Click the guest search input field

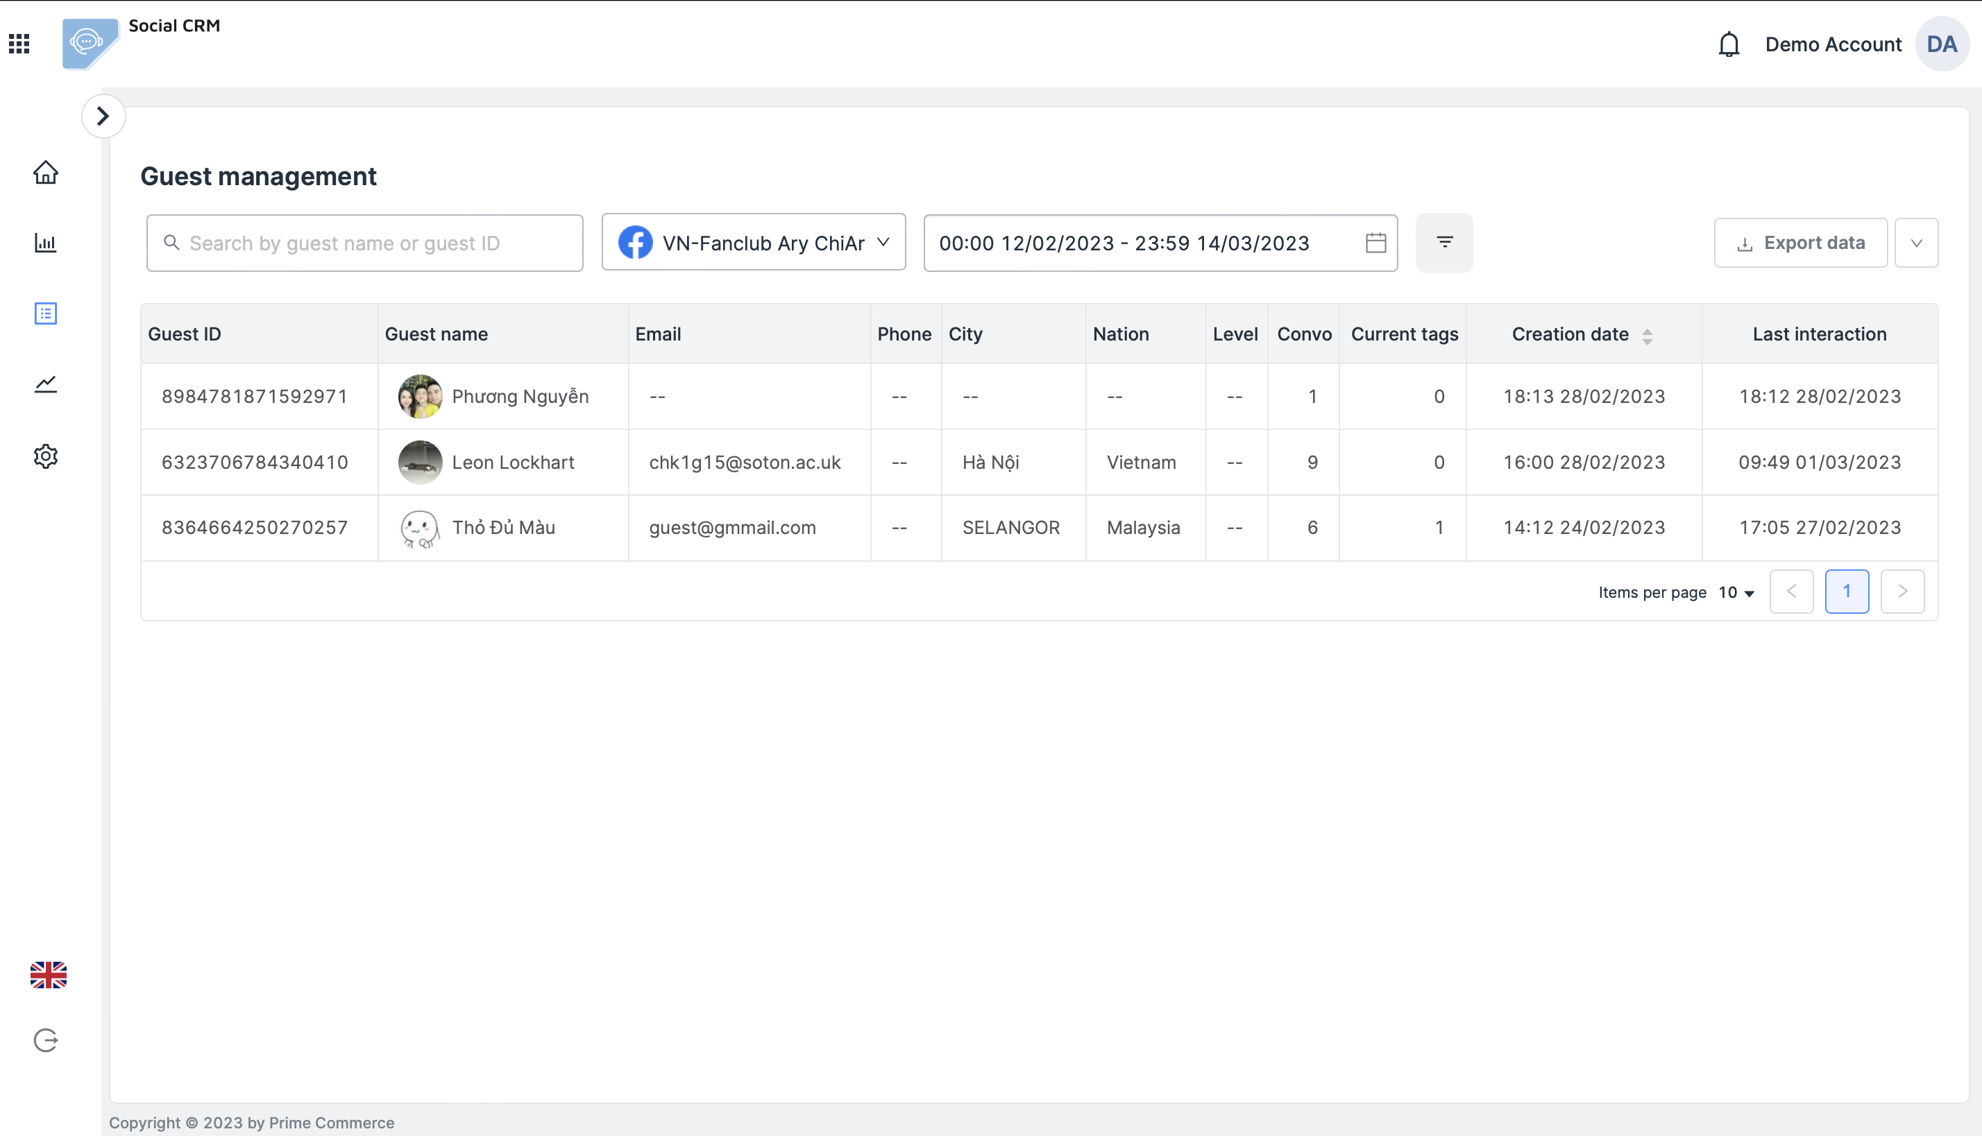coord(364,243)
